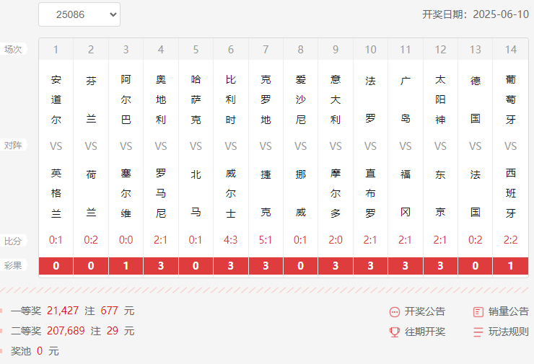This screenshot has height=364, width=534.
Task: Open the 销量公告 link
Action: pyautogui.click(x=509, y=311)
